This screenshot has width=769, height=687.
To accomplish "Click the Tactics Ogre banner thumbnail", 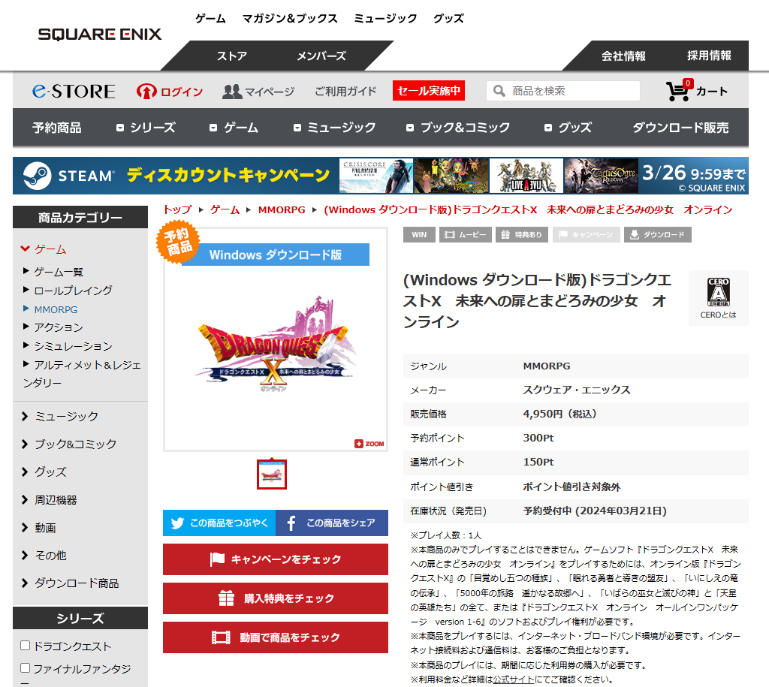I will coord(602,176).
